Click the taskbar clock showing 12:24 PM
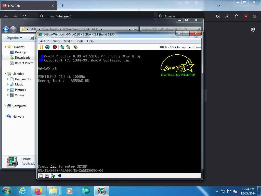The height and width of the screenshot is (196, 261). [x=248, y=191]
